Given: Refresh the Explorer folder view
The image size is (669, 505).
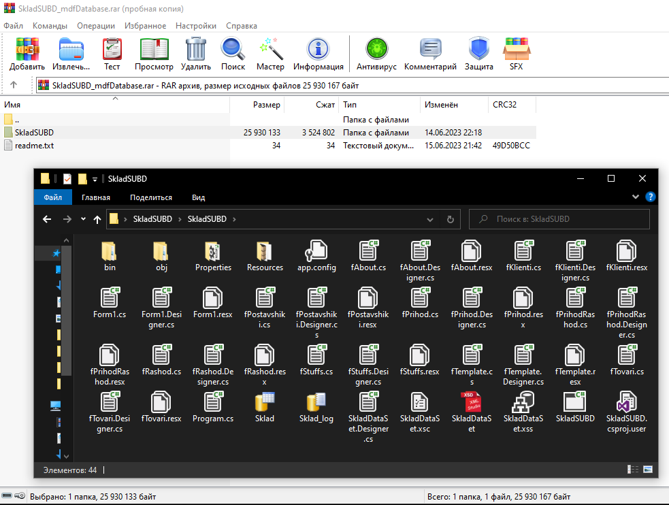Looking at the screenshot, I should tap(450, 219).
